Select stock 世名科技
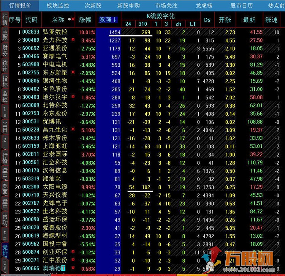 coord(55,212)
